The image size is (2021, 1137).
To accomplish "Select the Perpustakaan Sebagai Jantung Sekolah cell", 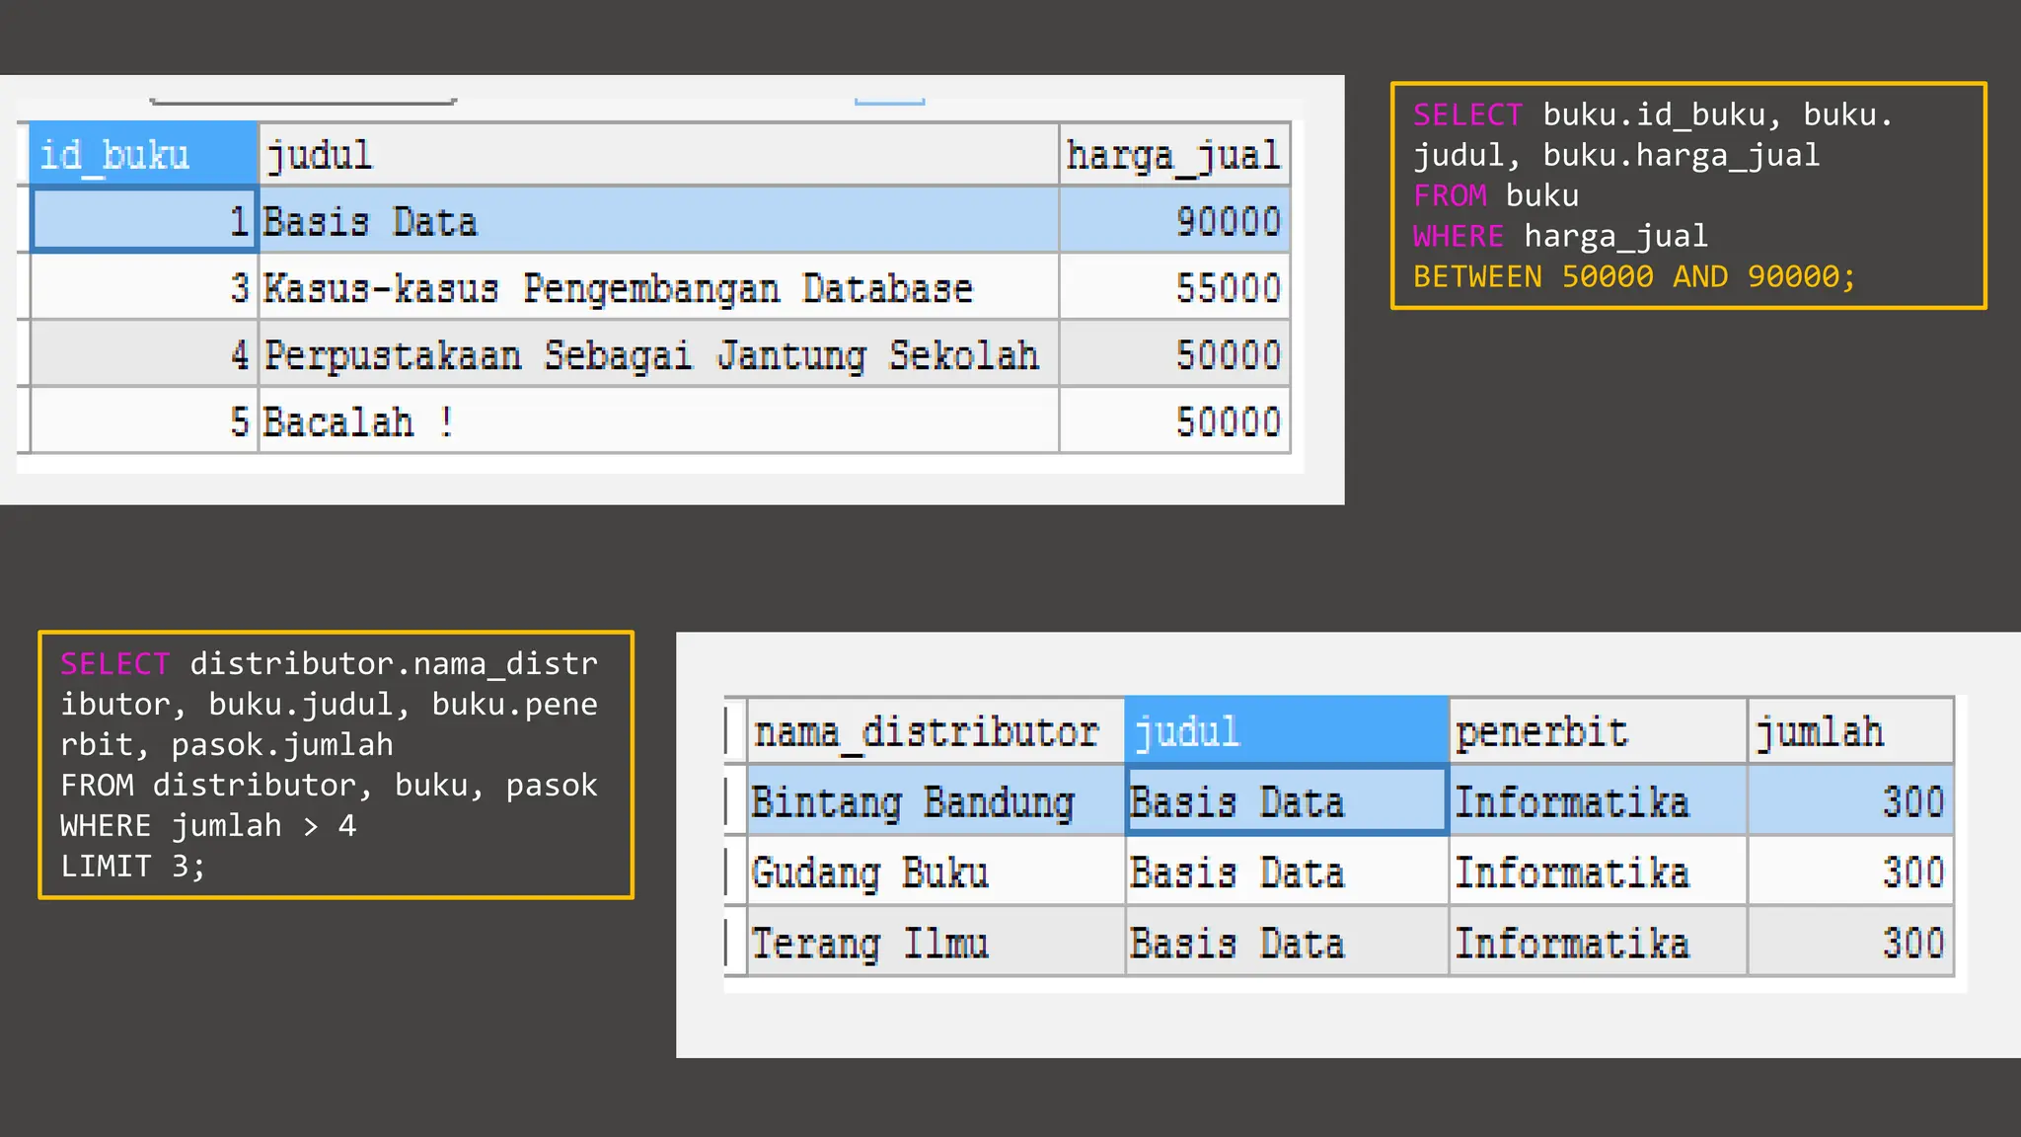I will (657, 355).
